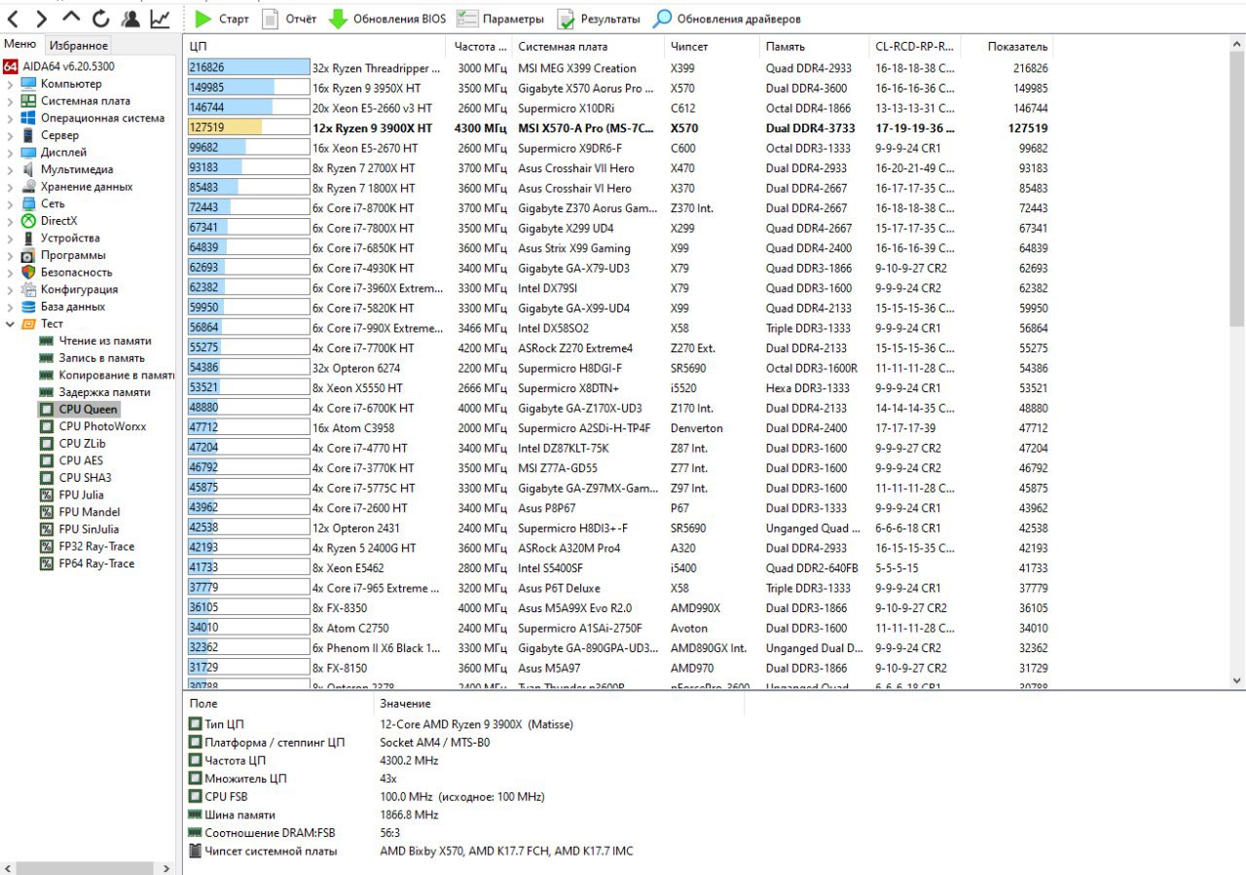1246x875 pixels.
Task: Select the Программы icon in the tree
Action: pyautogui.click(x=29, y=255)
